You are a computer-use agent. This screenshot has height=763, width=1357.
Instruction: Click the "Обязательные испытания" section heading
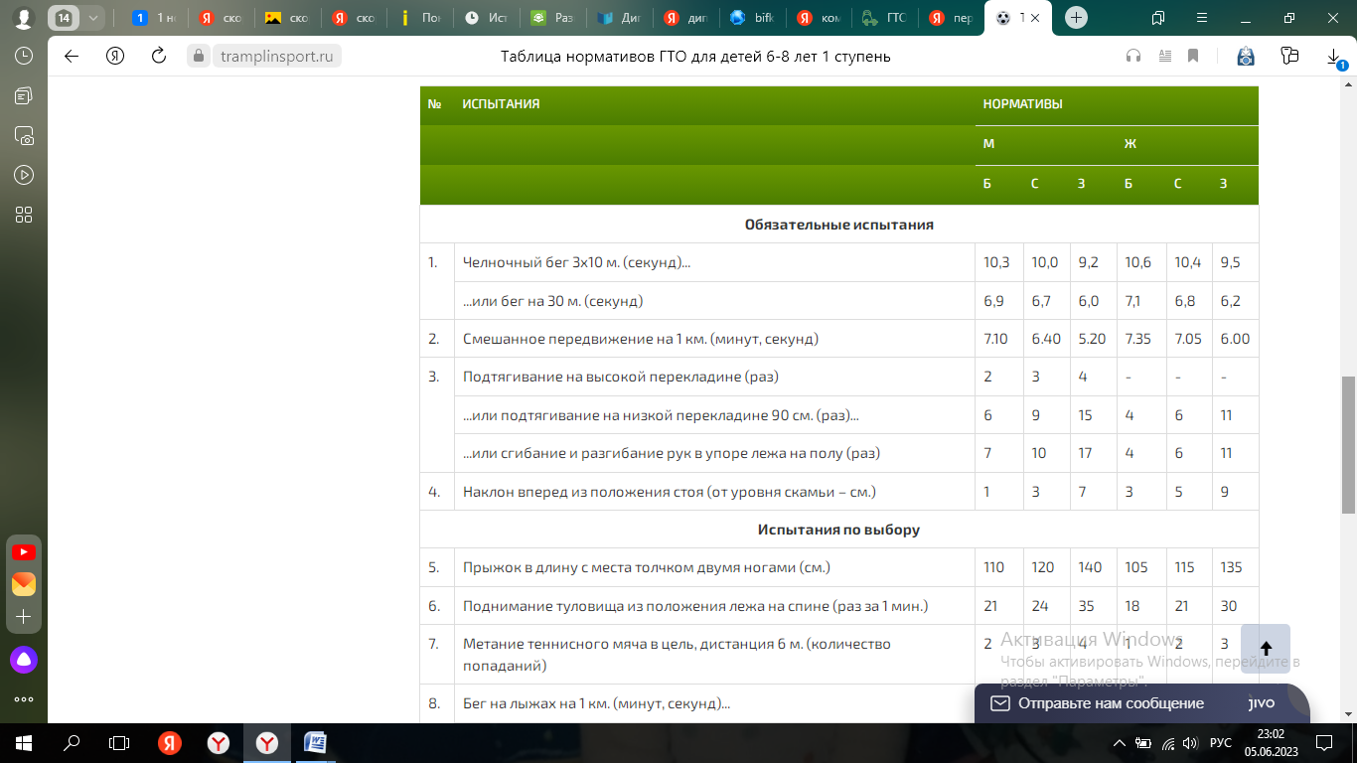(839, 225)
